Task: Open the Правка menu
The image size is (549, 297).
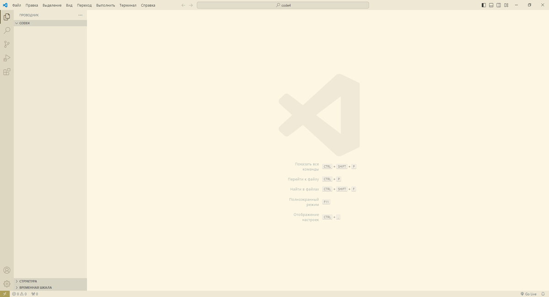Action: coord(32,5)
